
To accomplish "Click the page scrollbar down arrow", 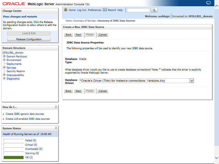I will pyautogui.click(x=217, y=158).
